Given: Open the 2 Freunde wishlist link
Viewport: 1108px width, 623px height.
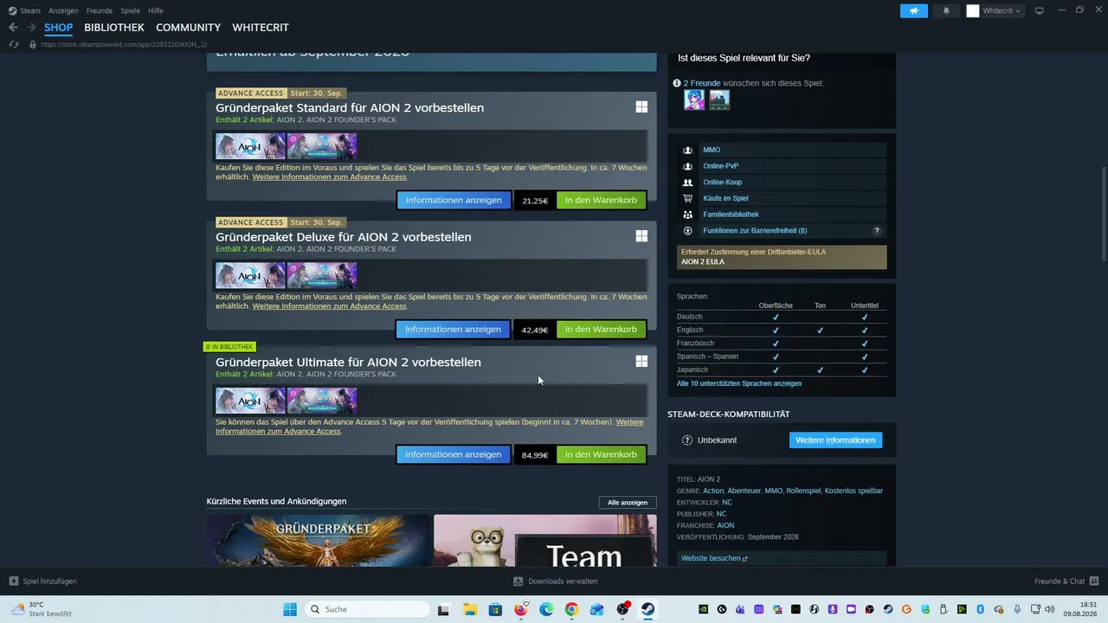Looking at the screenshot, I should [x=702, y=83].
